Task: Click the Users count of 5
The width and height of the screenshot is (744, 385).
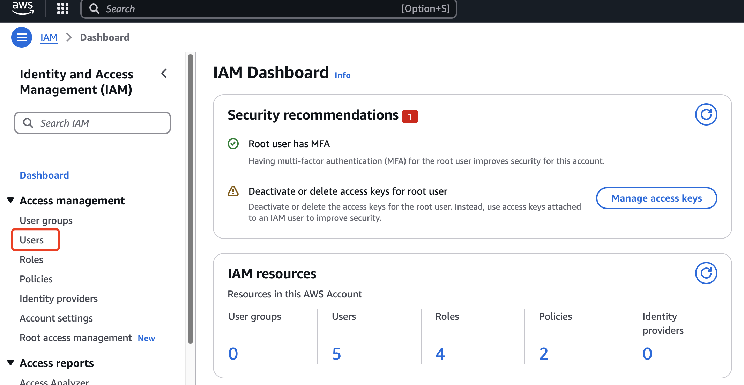Action: coord(336,354)
